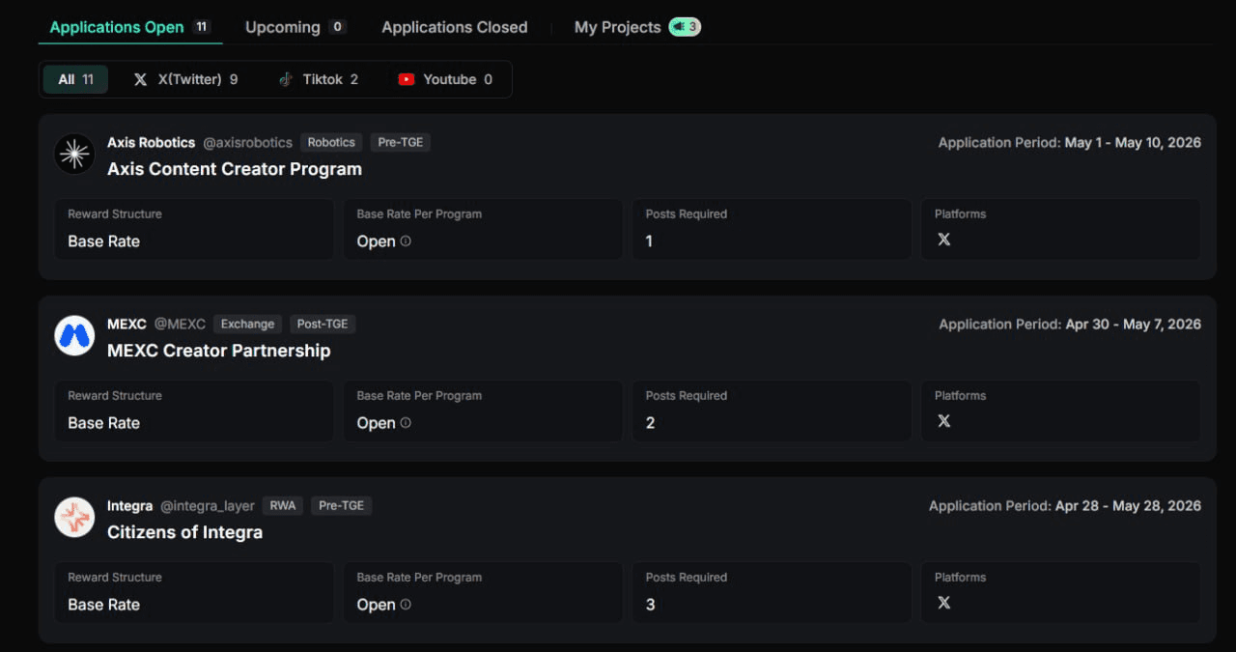The width and height of the screenshot is (1236, 652).
Task: Click the Axis Robotics project name
Action: tap(151, 143)
